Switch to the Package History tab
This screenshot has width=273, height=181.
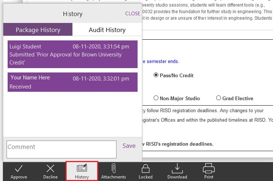click(38, 29)
